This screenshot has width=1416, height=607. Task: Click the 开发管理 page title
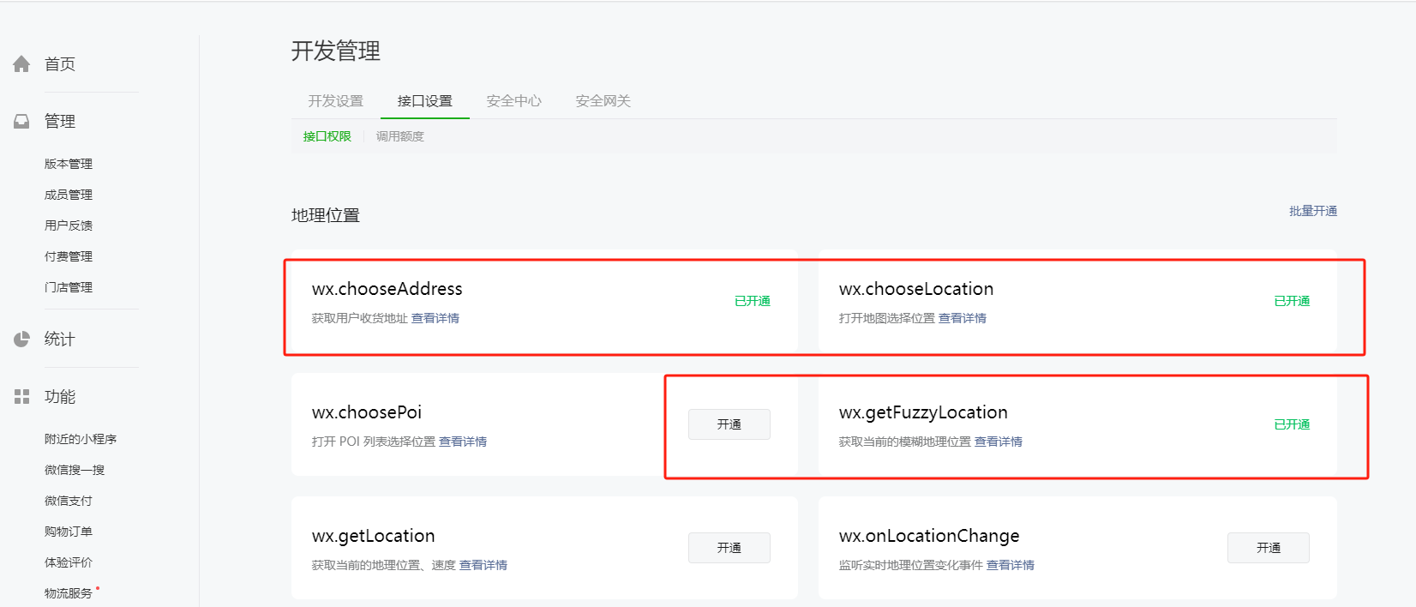pyautogui.click(x=336, y=51)
